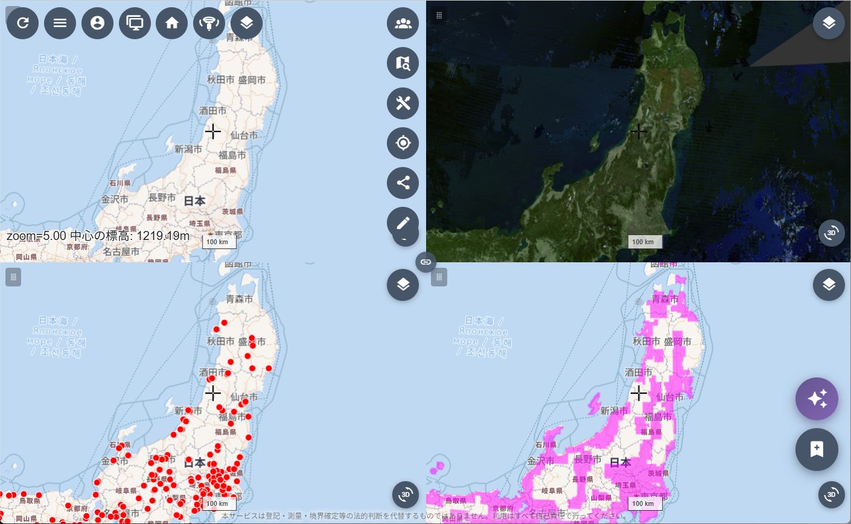Click the GPS antenna receiver icon

coord(209,23)
